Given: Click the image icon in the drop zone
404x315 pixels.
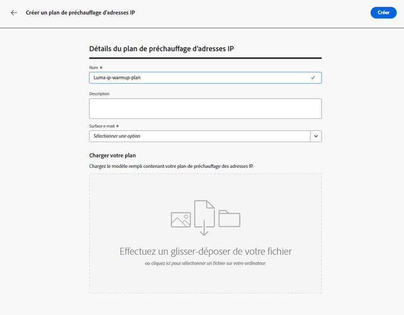Looking at the screenshot, I should 181,219.
